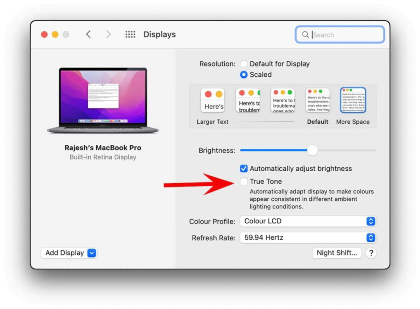The image size is (420, 309).
Task: Disable Automatically adjust brightness
Action: pos(244,169)
